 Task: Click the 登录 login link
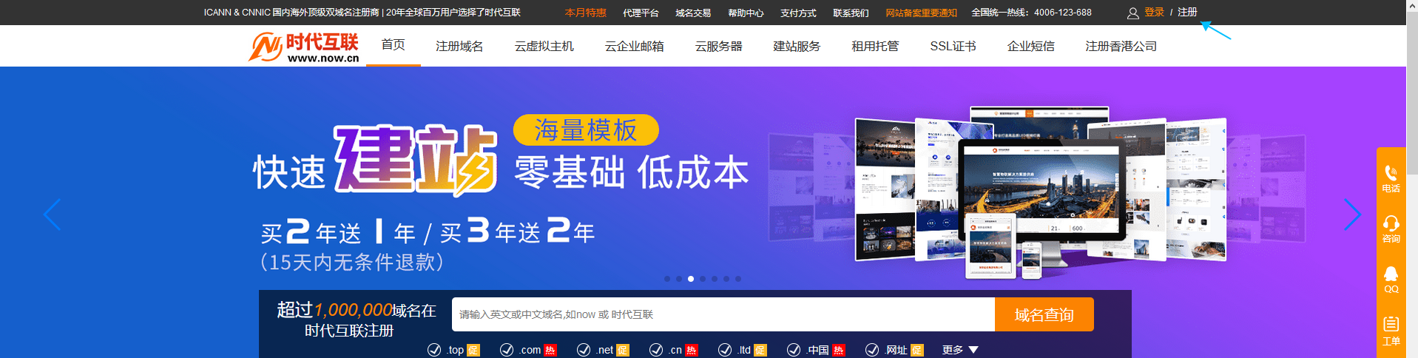1154,13
